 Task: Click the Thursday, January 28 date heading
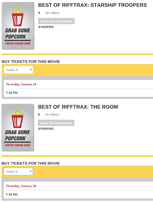coord(21,186)
